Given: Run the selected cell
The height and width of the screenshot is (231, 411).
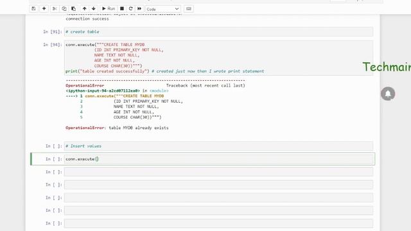Looking at the screenshot, I should 109,8.
